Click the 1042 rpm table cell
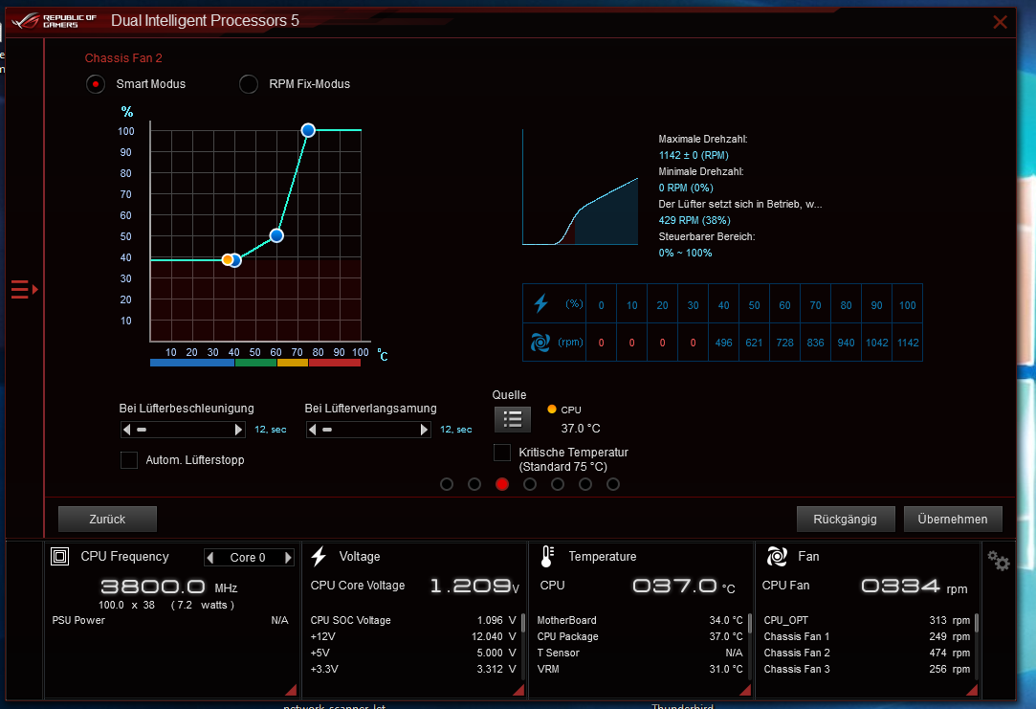Viewport: 1036px width, 709px height. point(877,343)
